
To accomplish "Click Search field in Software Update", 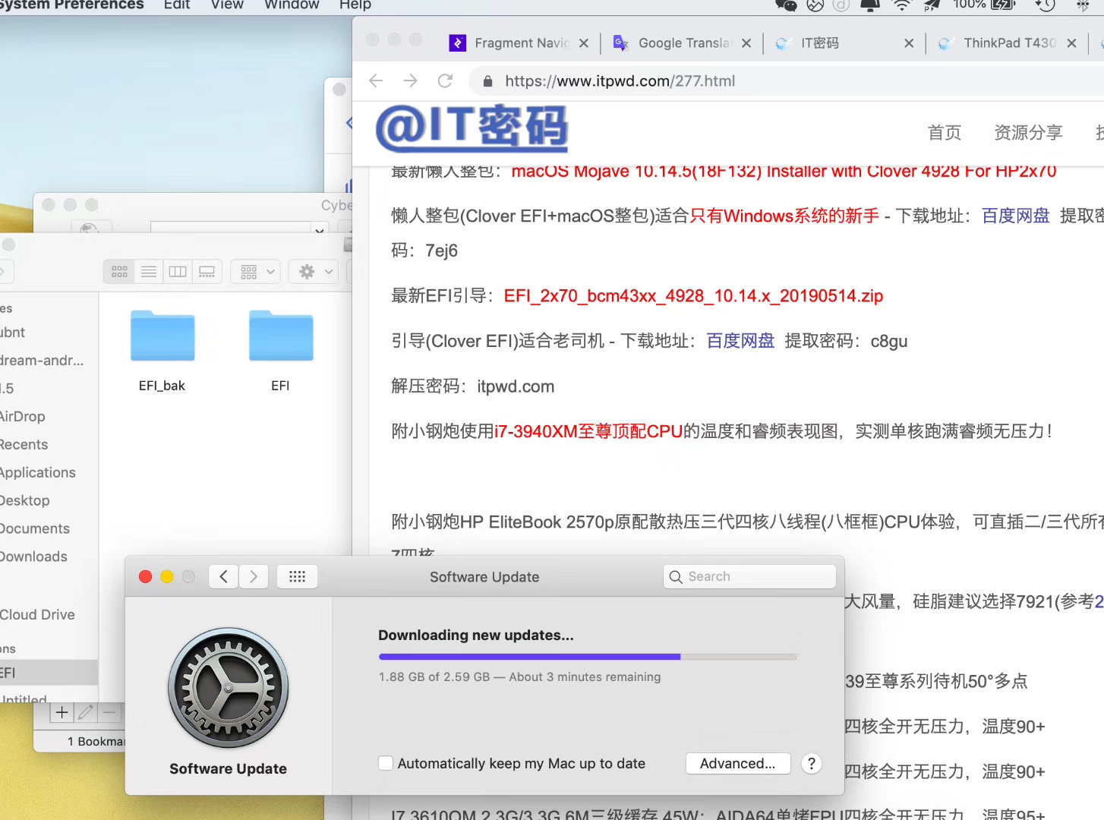I will [x=749, y=577].
